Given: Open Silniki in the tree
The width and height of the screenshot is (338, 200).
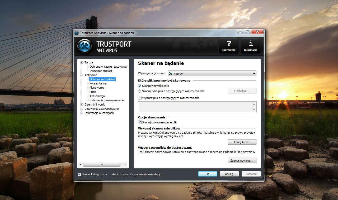Looking at the screenshot, I should [93, 92].
